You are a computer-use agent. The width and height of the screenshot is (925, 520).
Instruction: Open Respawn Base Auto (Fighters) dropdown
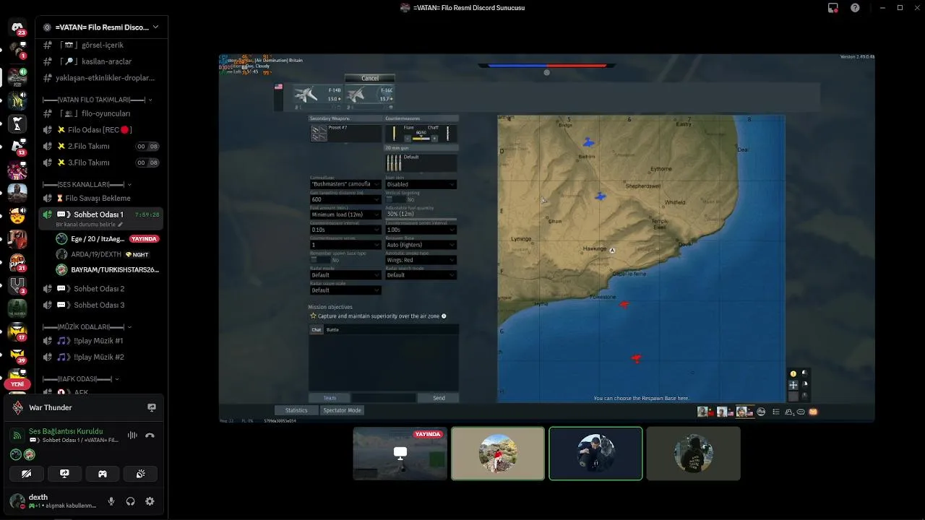pos(421,245)
